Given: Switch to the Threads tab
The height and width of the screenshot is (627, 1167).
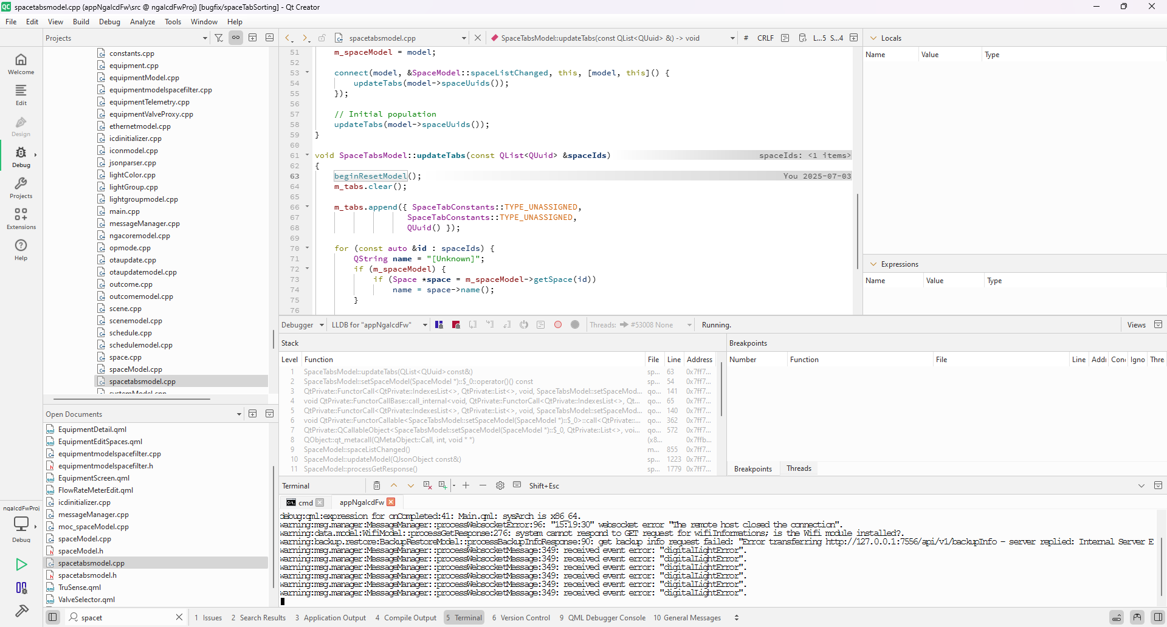Looking at the screenshot, I should pyautogui.click(x=799, y=468).
